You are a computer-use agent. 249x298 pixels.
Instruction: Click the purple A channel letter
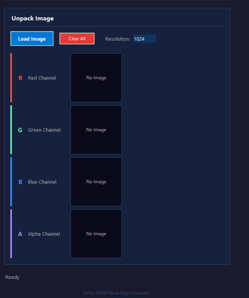(20, 234)
